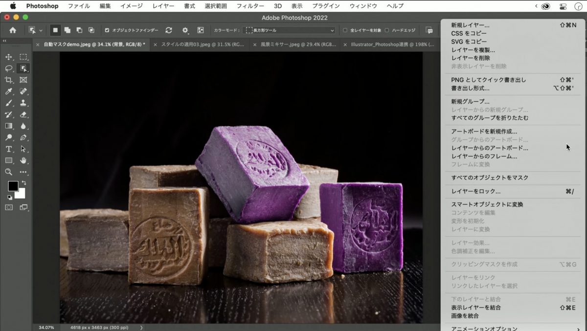This screenshot has width=587, height=331.
Task: Switch to the Hand tool
Action: point(23,160)
